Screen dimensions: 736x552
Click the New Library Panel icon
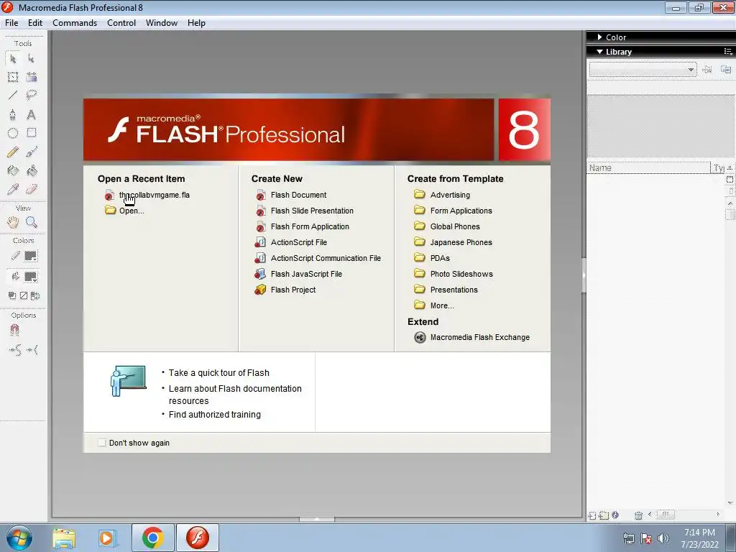tap(726, 70)
